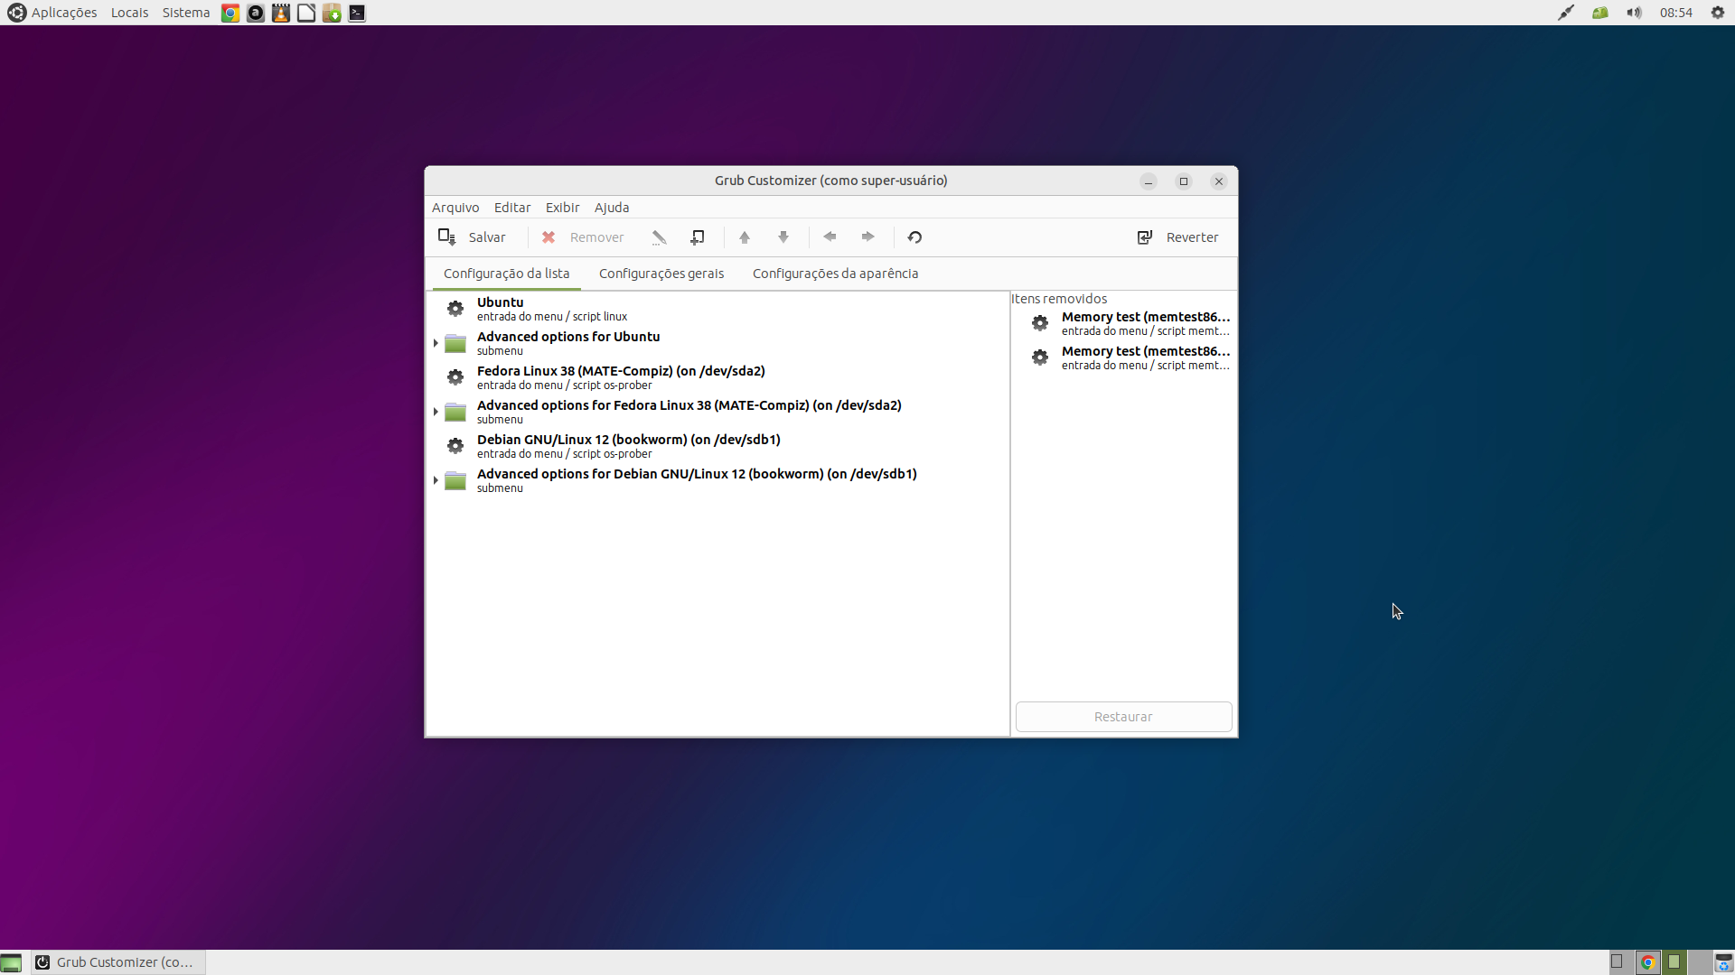Maximize the Grub Customizer window
The height and width of the screenshot is (975, 1735).
tap(1184, 181)
